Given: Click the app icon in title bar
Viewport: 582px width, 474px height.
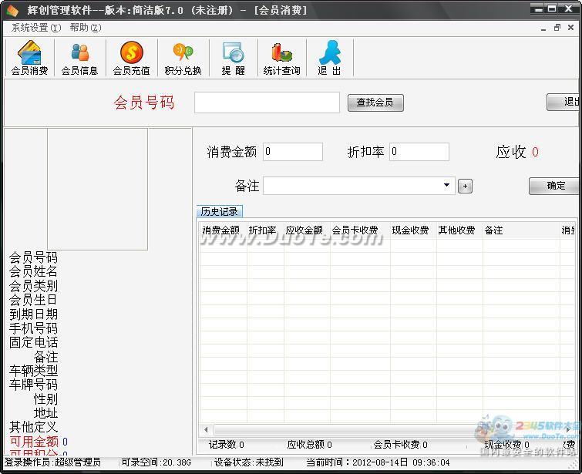Looking at the screenshot, I should [12, 9].
